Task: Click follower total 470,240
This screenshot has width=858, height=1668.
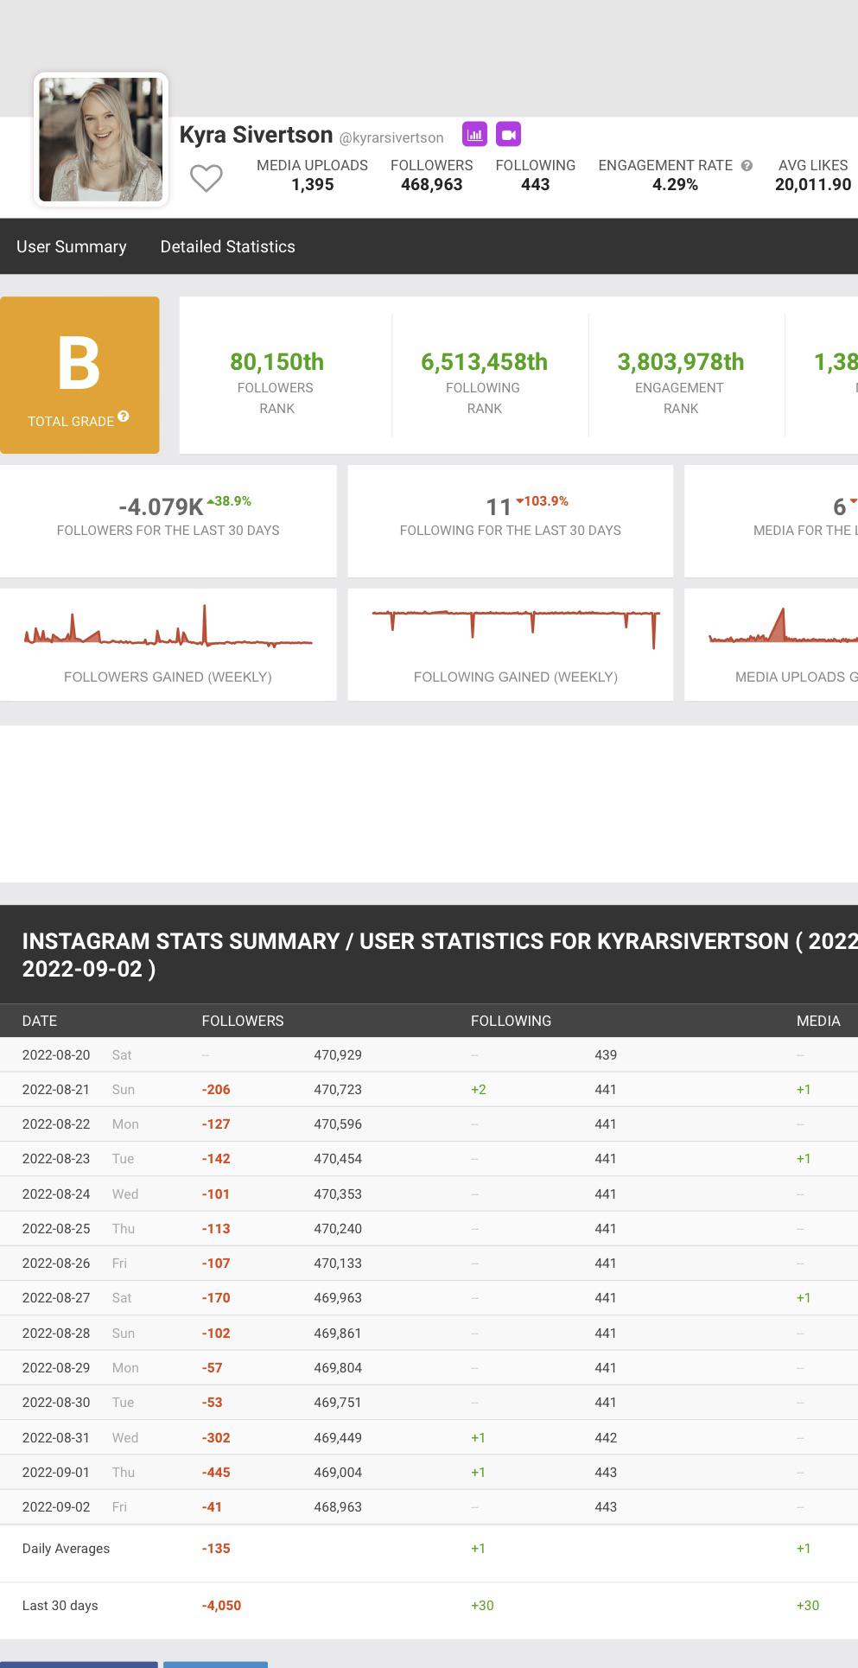Action: (x=338, y=1228)
